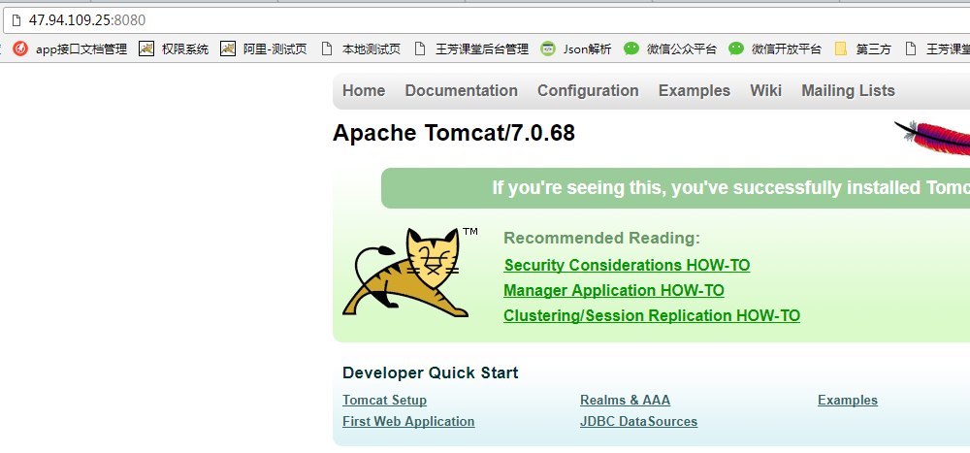This screenshot has height=453, width=970.
Task: Open the 王芳课堂后台管理 bookmark
Action: click(471, 49)
